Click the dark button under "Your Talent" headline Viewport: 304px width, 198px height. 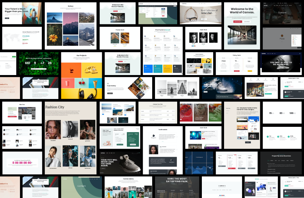[x=7, y=18]
